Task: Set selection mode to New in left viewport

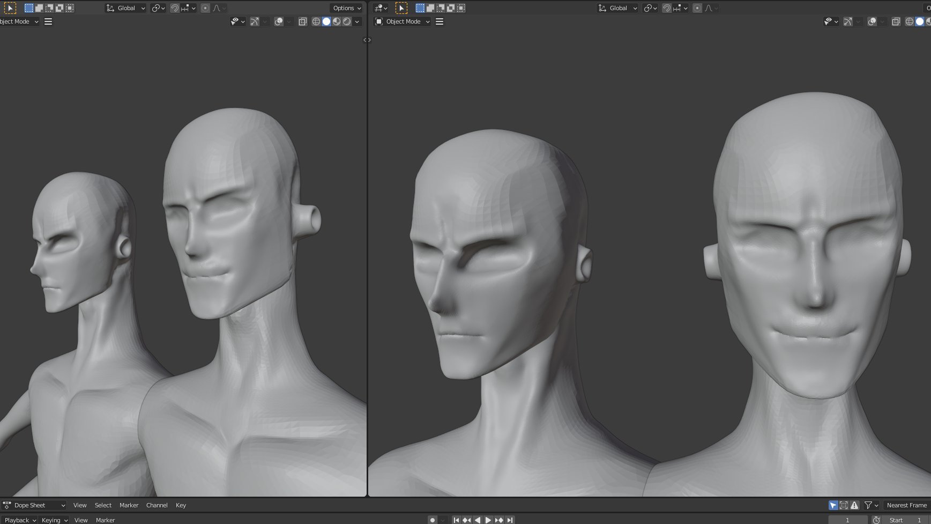Action: coord(29,8)
